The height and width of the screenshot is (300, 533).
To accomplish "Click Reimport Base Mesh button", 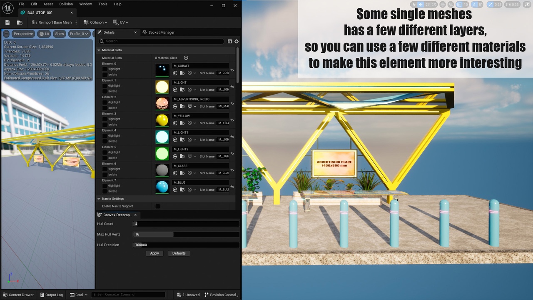I will pos(51,22).
